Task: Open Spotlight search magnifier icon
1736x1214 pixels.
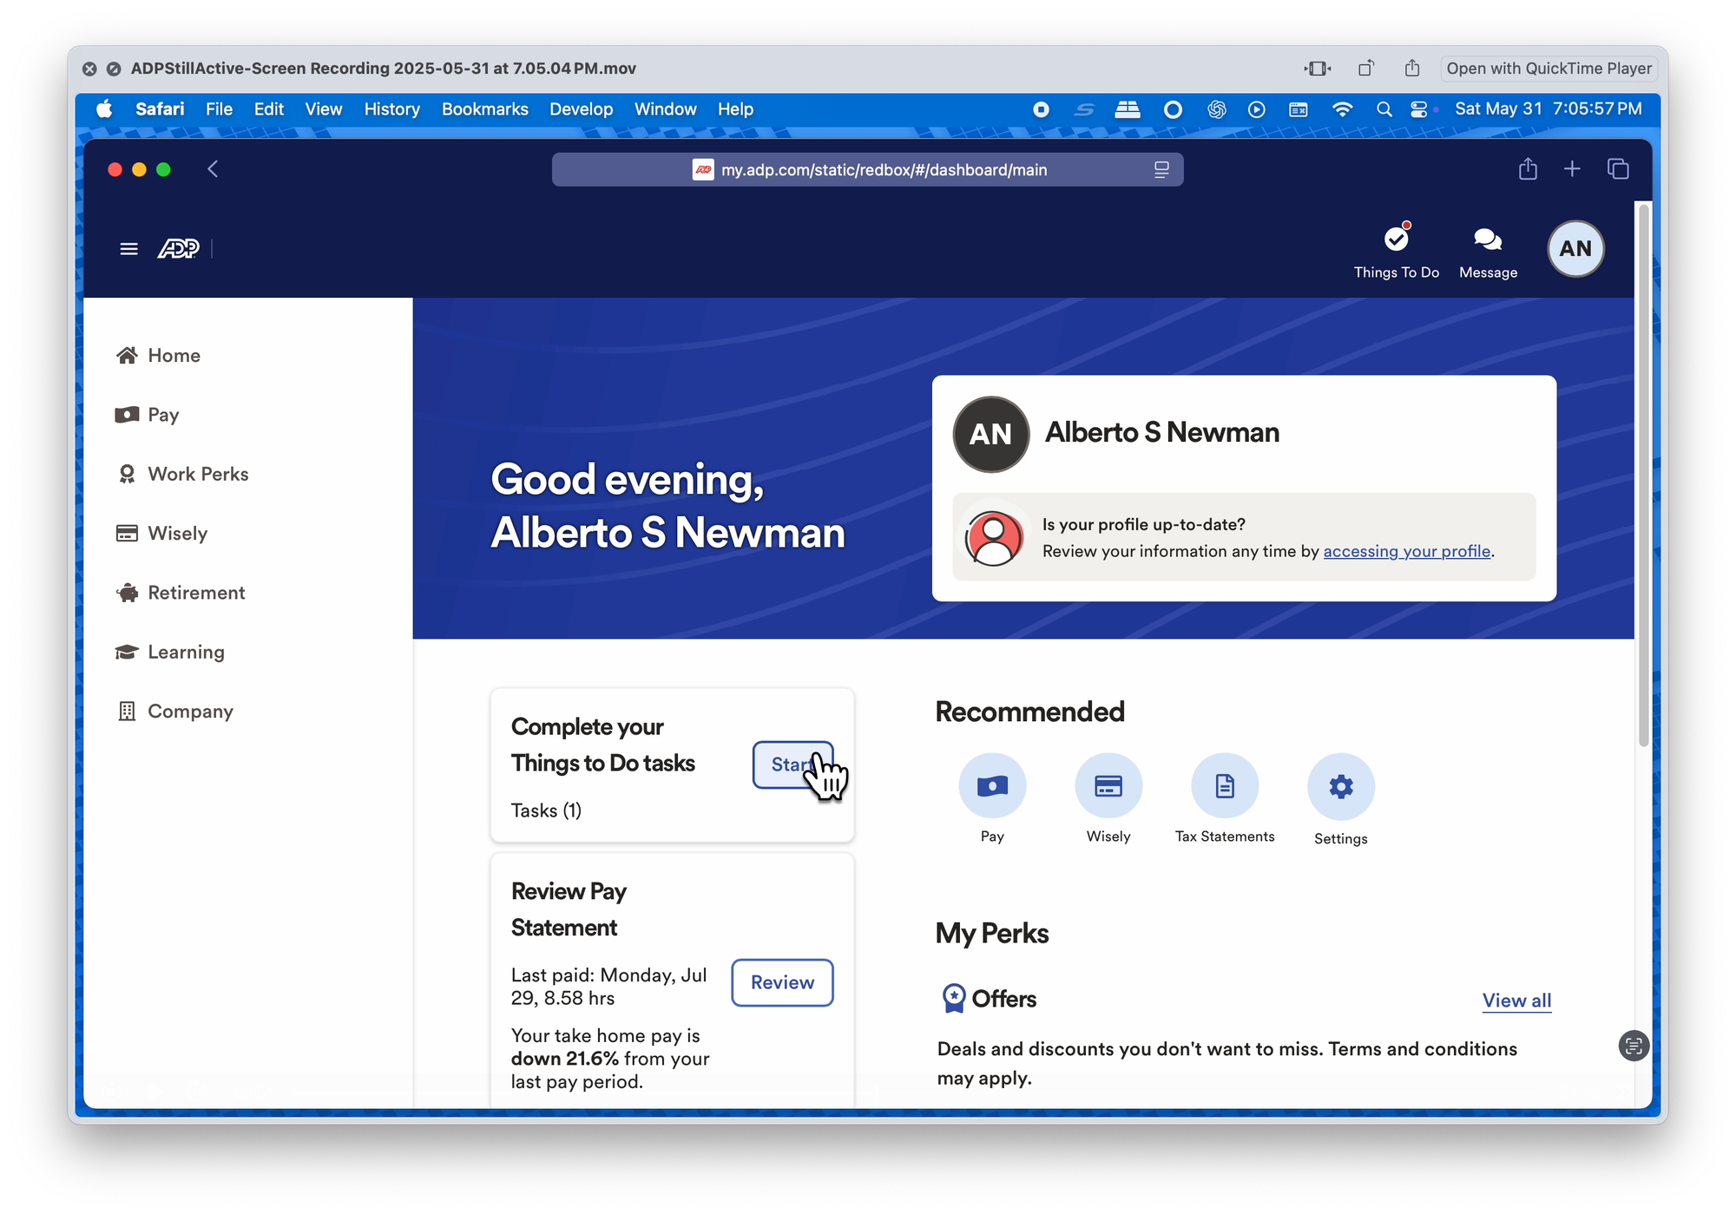Action: (x=1384, y=109)
